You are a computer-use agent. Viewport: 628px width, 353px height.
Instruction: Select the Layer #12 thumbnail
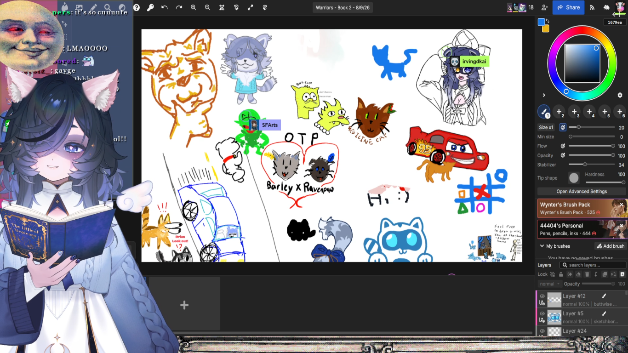554,300
